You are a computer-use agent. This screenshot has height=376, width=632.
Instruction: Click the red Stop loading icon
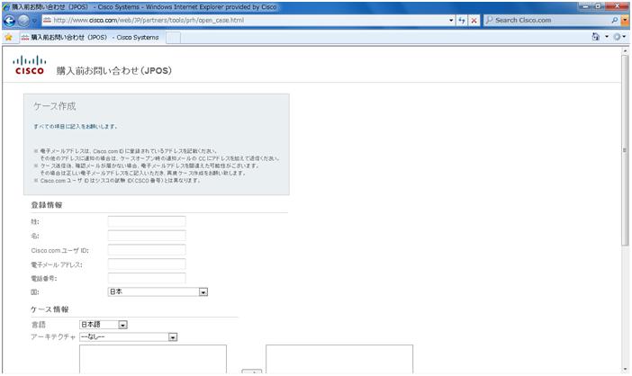tap(474, 20)
